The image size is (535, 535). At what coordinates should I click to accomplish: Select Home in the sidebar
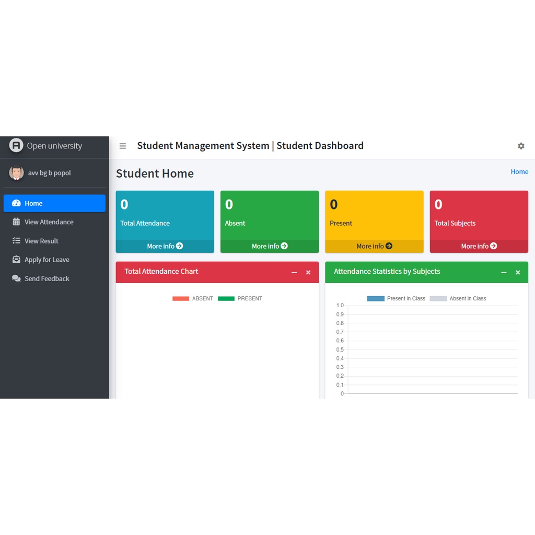click(54, 203)
